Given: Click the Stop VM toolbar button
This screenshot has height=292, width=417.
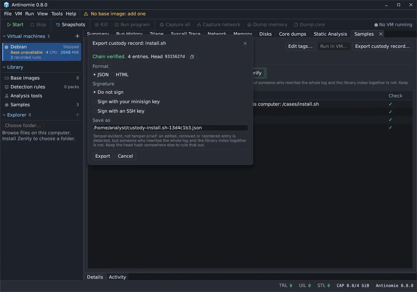Looking at the screenshot, I should pyautogui.click(x=38, y=24).
